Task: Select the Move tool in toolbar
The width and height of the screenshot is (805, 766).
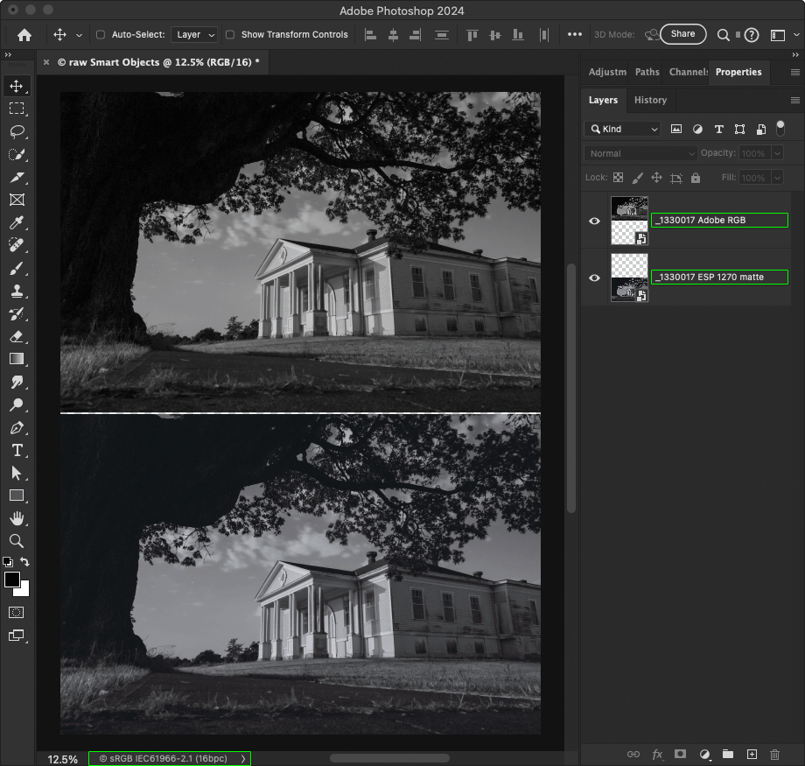Action: (x=17, y=86)
